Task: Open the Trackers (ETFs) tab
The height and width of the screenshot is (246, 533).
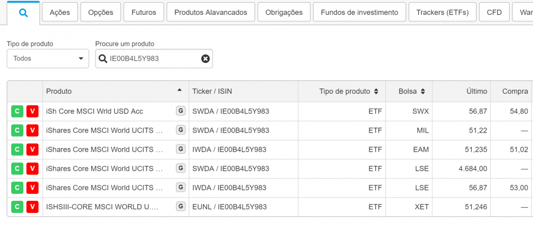Action: (442, 12)
